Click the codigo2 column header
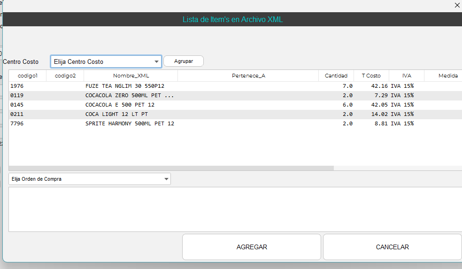This screenshot has width=462, height=269. [x=65, y=76]
